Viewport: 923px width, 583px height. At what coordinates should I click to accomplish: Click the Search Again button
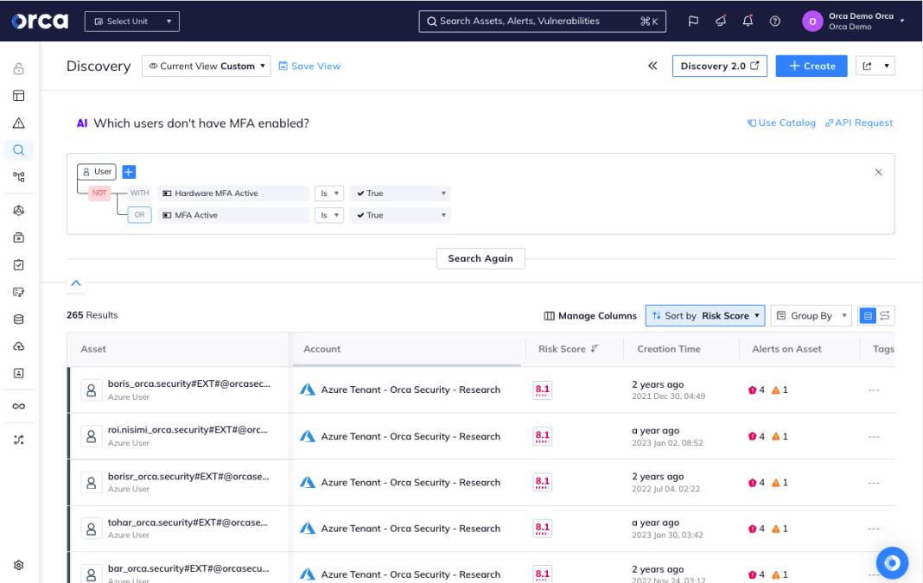pyautogui.click(x=481, y=258)
